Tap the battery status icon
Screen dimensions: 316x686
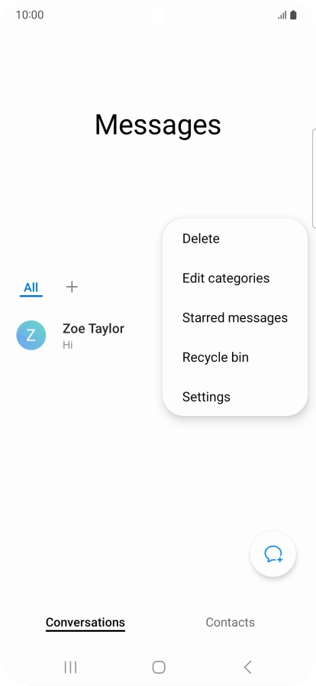293,15
